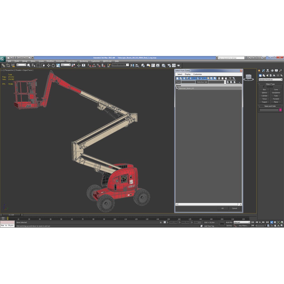Open the Display menu in Select From Scene
Image resolution: width=284 pixels, height=284 pixels.
coord(188,74)
